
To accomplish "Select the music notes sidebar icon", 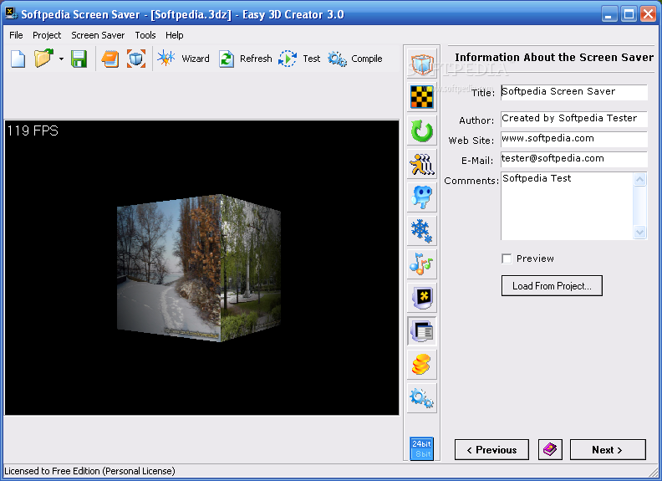I will (x=422, y=264).
